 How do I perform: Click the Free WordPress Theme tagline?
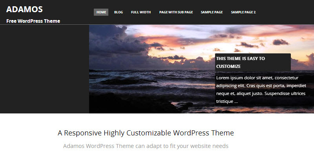33,21
